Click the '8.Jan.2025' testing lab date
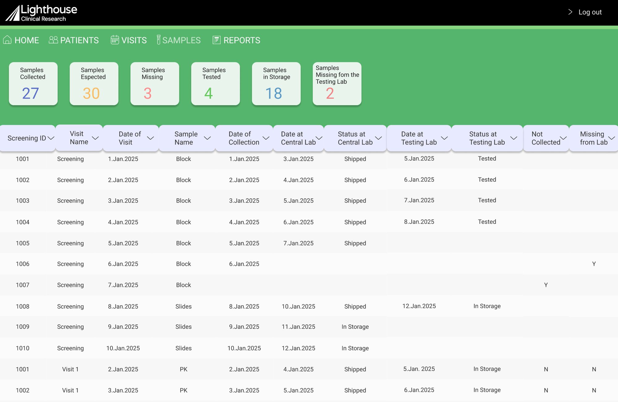This screenshot has height=402, width=618. tap(419, 222)
